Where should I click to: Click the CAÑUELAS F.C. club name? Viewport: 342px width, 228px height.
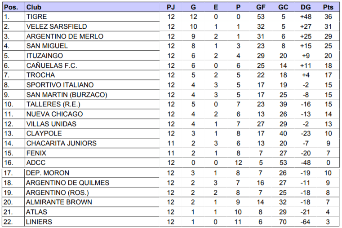tap(52, 66)
